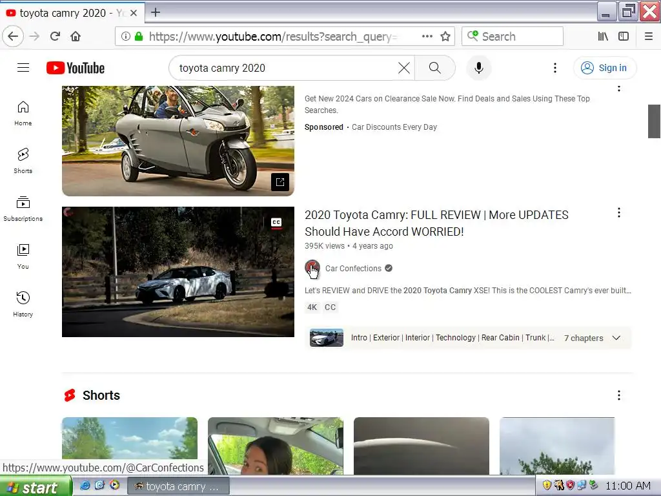Open the You section in the sidebar

pos(23,256)
